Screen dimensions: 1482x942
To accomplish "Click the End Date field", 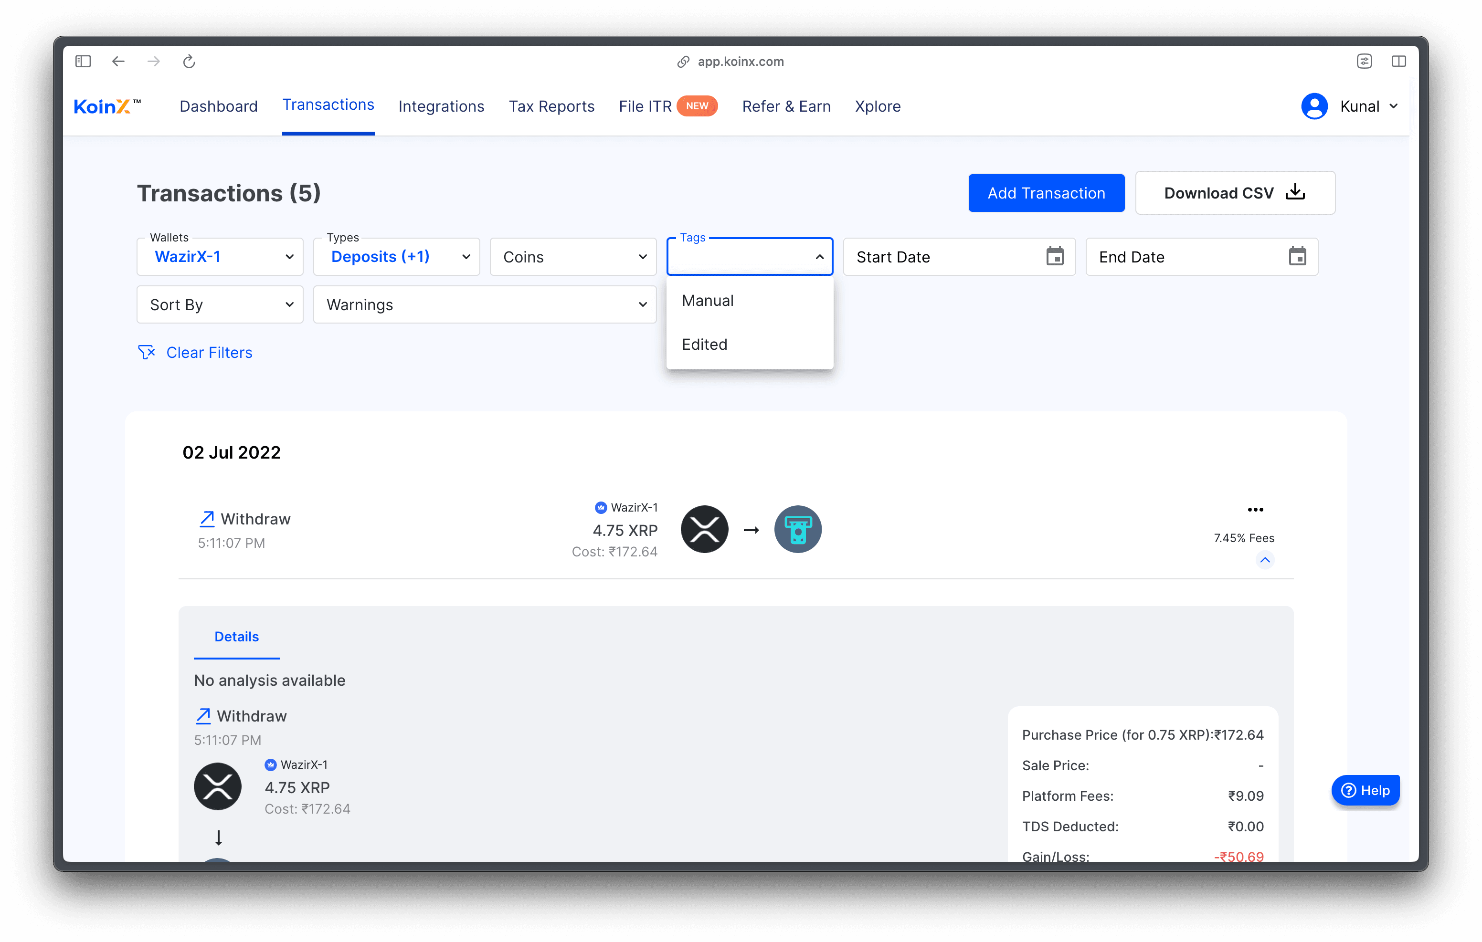I will click(1201, 257).
